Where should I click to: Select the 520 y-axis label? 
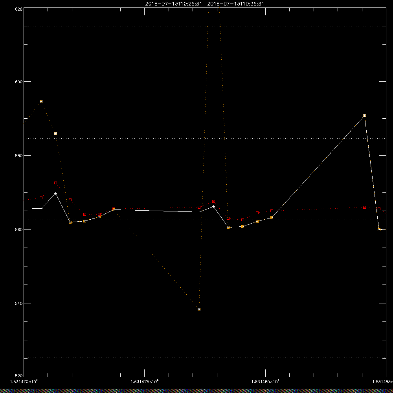click(x=19, y=376)
